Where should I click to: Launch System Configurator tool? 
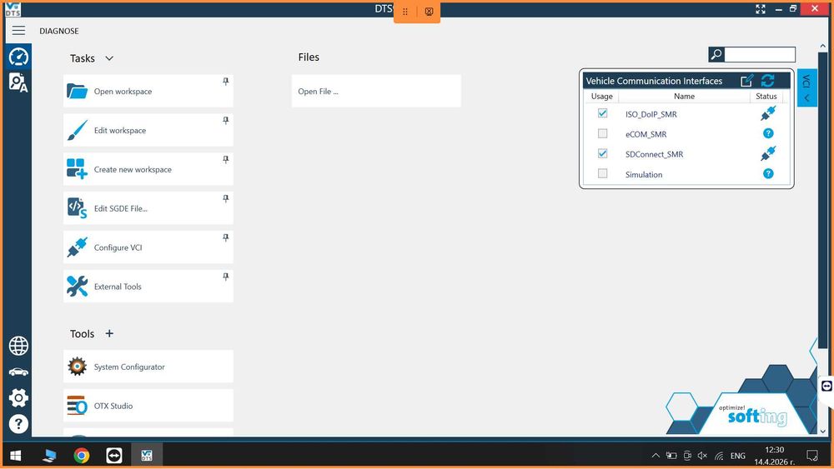(148, 367)
